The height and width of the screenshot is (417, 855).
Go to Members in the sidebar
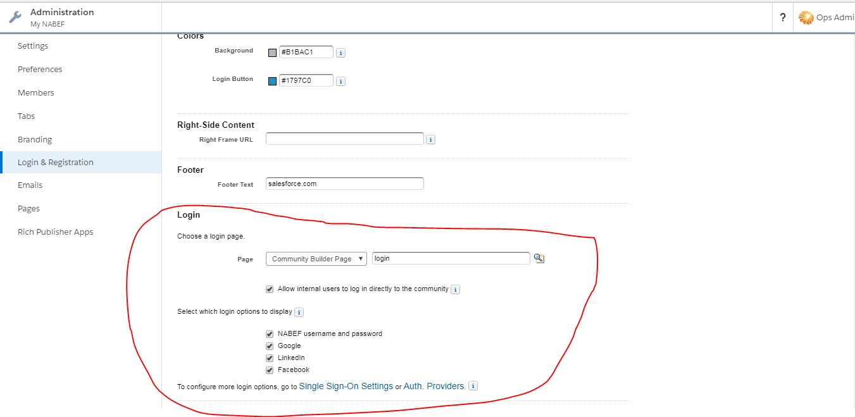click(36, 92)
